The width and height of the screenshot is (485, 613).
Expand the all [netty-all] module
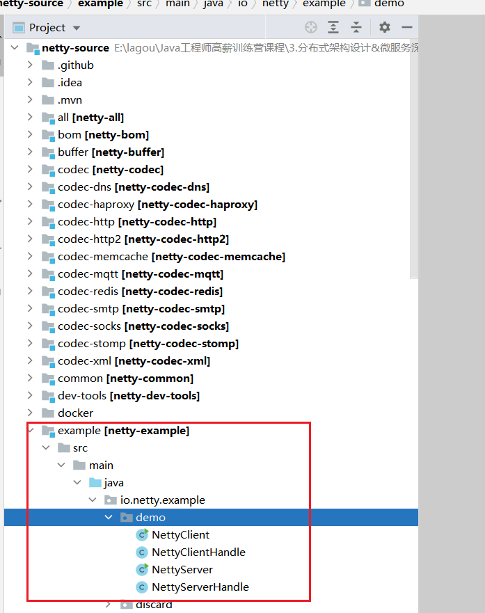(30, 117)
